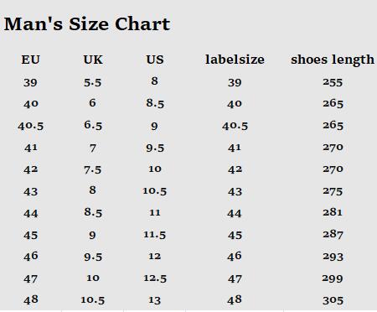Click labelsize 41 value

pyautogui.click(x=235, y=148)
